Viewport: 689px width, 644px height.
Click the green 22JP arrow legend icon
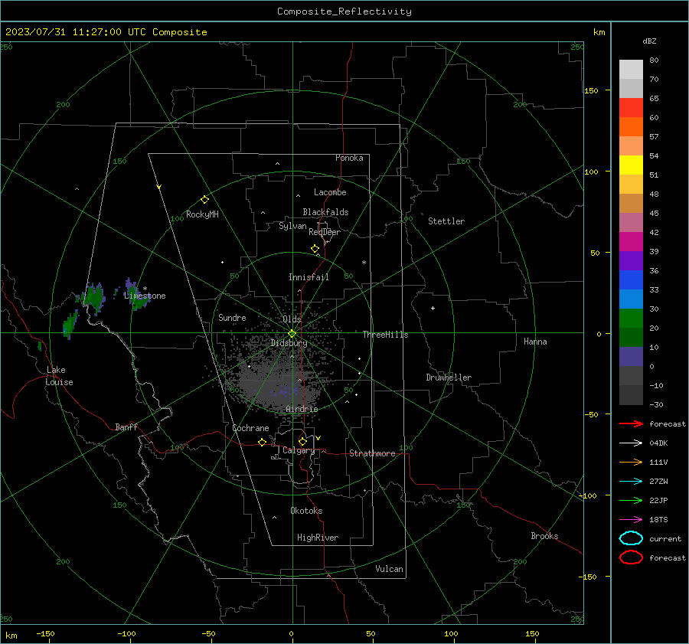631,500
